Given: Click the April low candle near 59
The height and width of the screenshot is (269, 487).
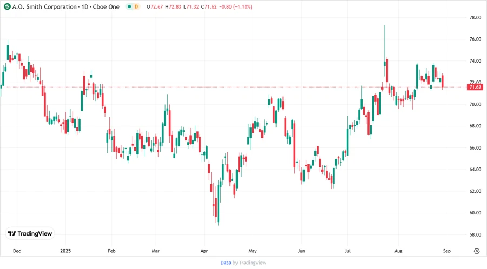Looking at the screenshot, I should [218, 205].
